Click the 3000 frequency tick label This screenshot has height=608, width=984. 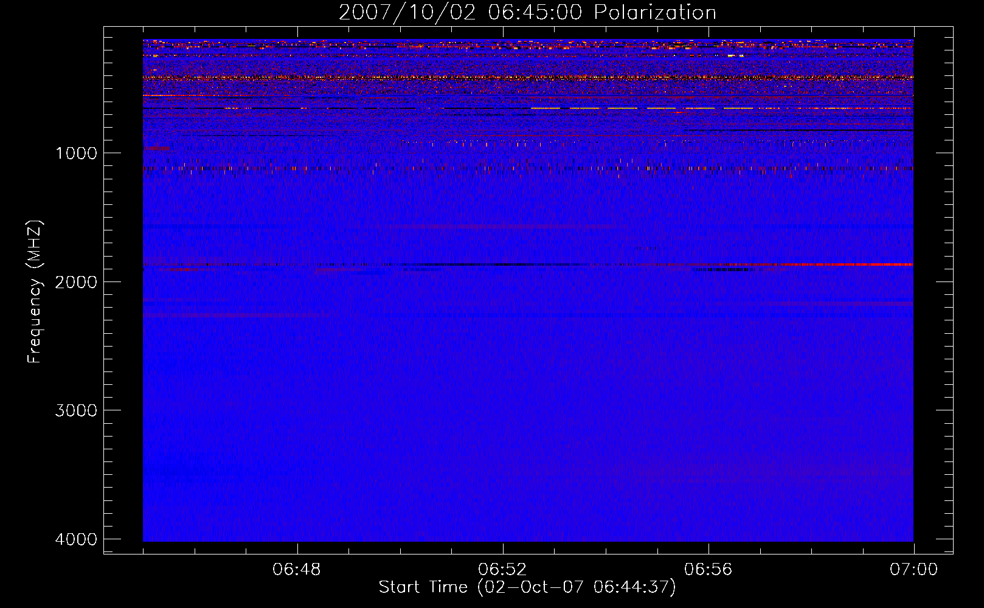coord(77,410)
